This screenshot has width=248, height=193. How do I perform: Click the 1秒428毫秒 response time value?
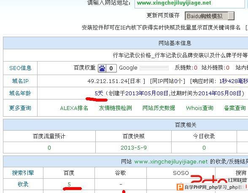tap(234, 81)
